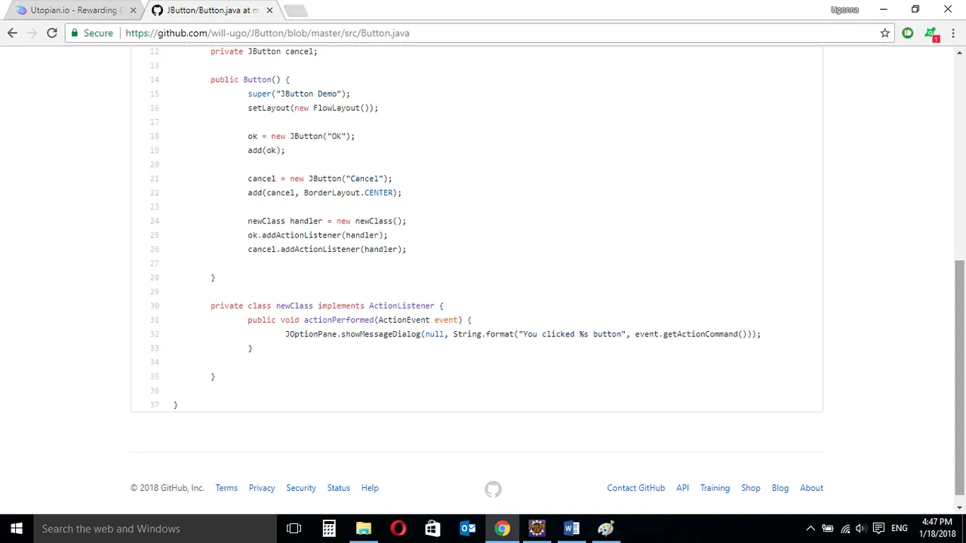
Task: Open Opera browser from the taskbar
Action: 398,529
